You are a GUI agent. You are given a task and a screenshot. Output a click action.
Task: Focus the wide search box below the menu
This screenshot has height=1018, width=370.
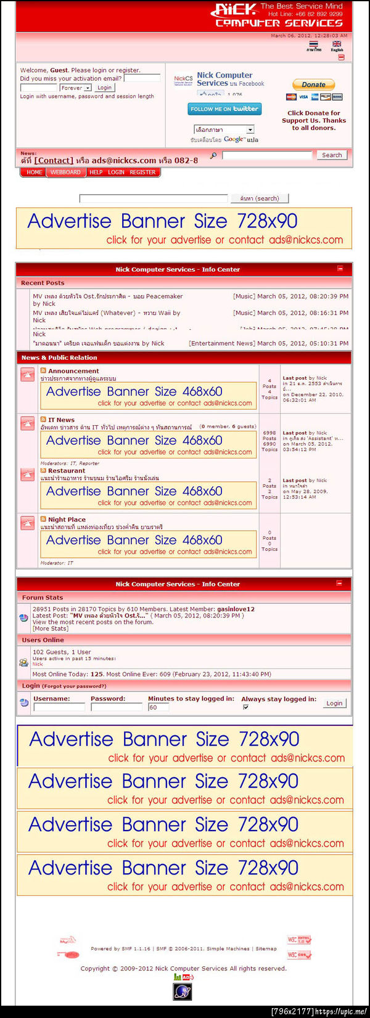pos(154,198)
